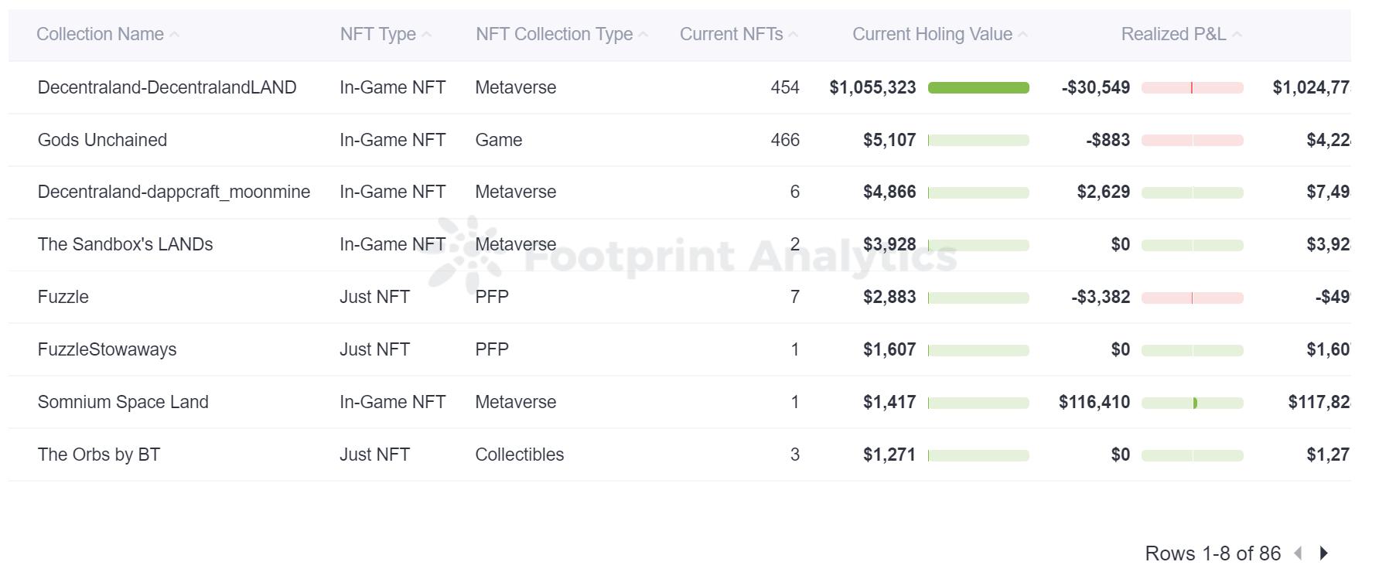Sort by Collection Name column

100,34
